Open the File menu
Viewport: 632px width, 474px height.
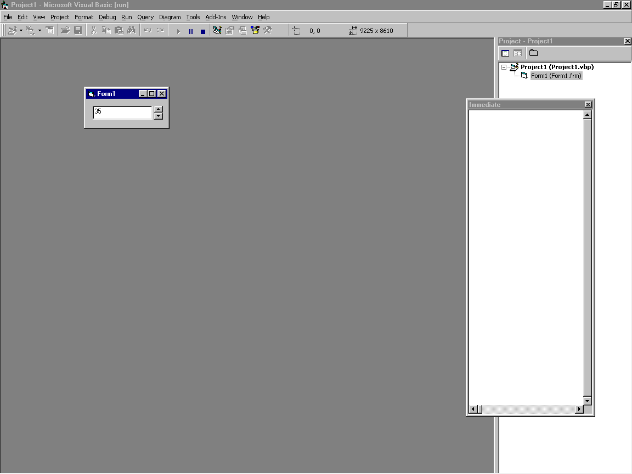click(8, 17)
